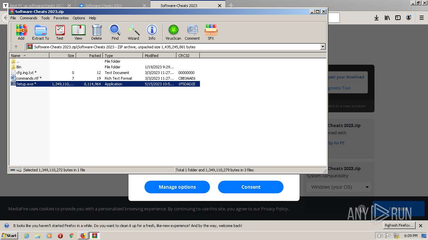Open the Help menu
The image size is (428, 240).
click(x=93, y=18)
